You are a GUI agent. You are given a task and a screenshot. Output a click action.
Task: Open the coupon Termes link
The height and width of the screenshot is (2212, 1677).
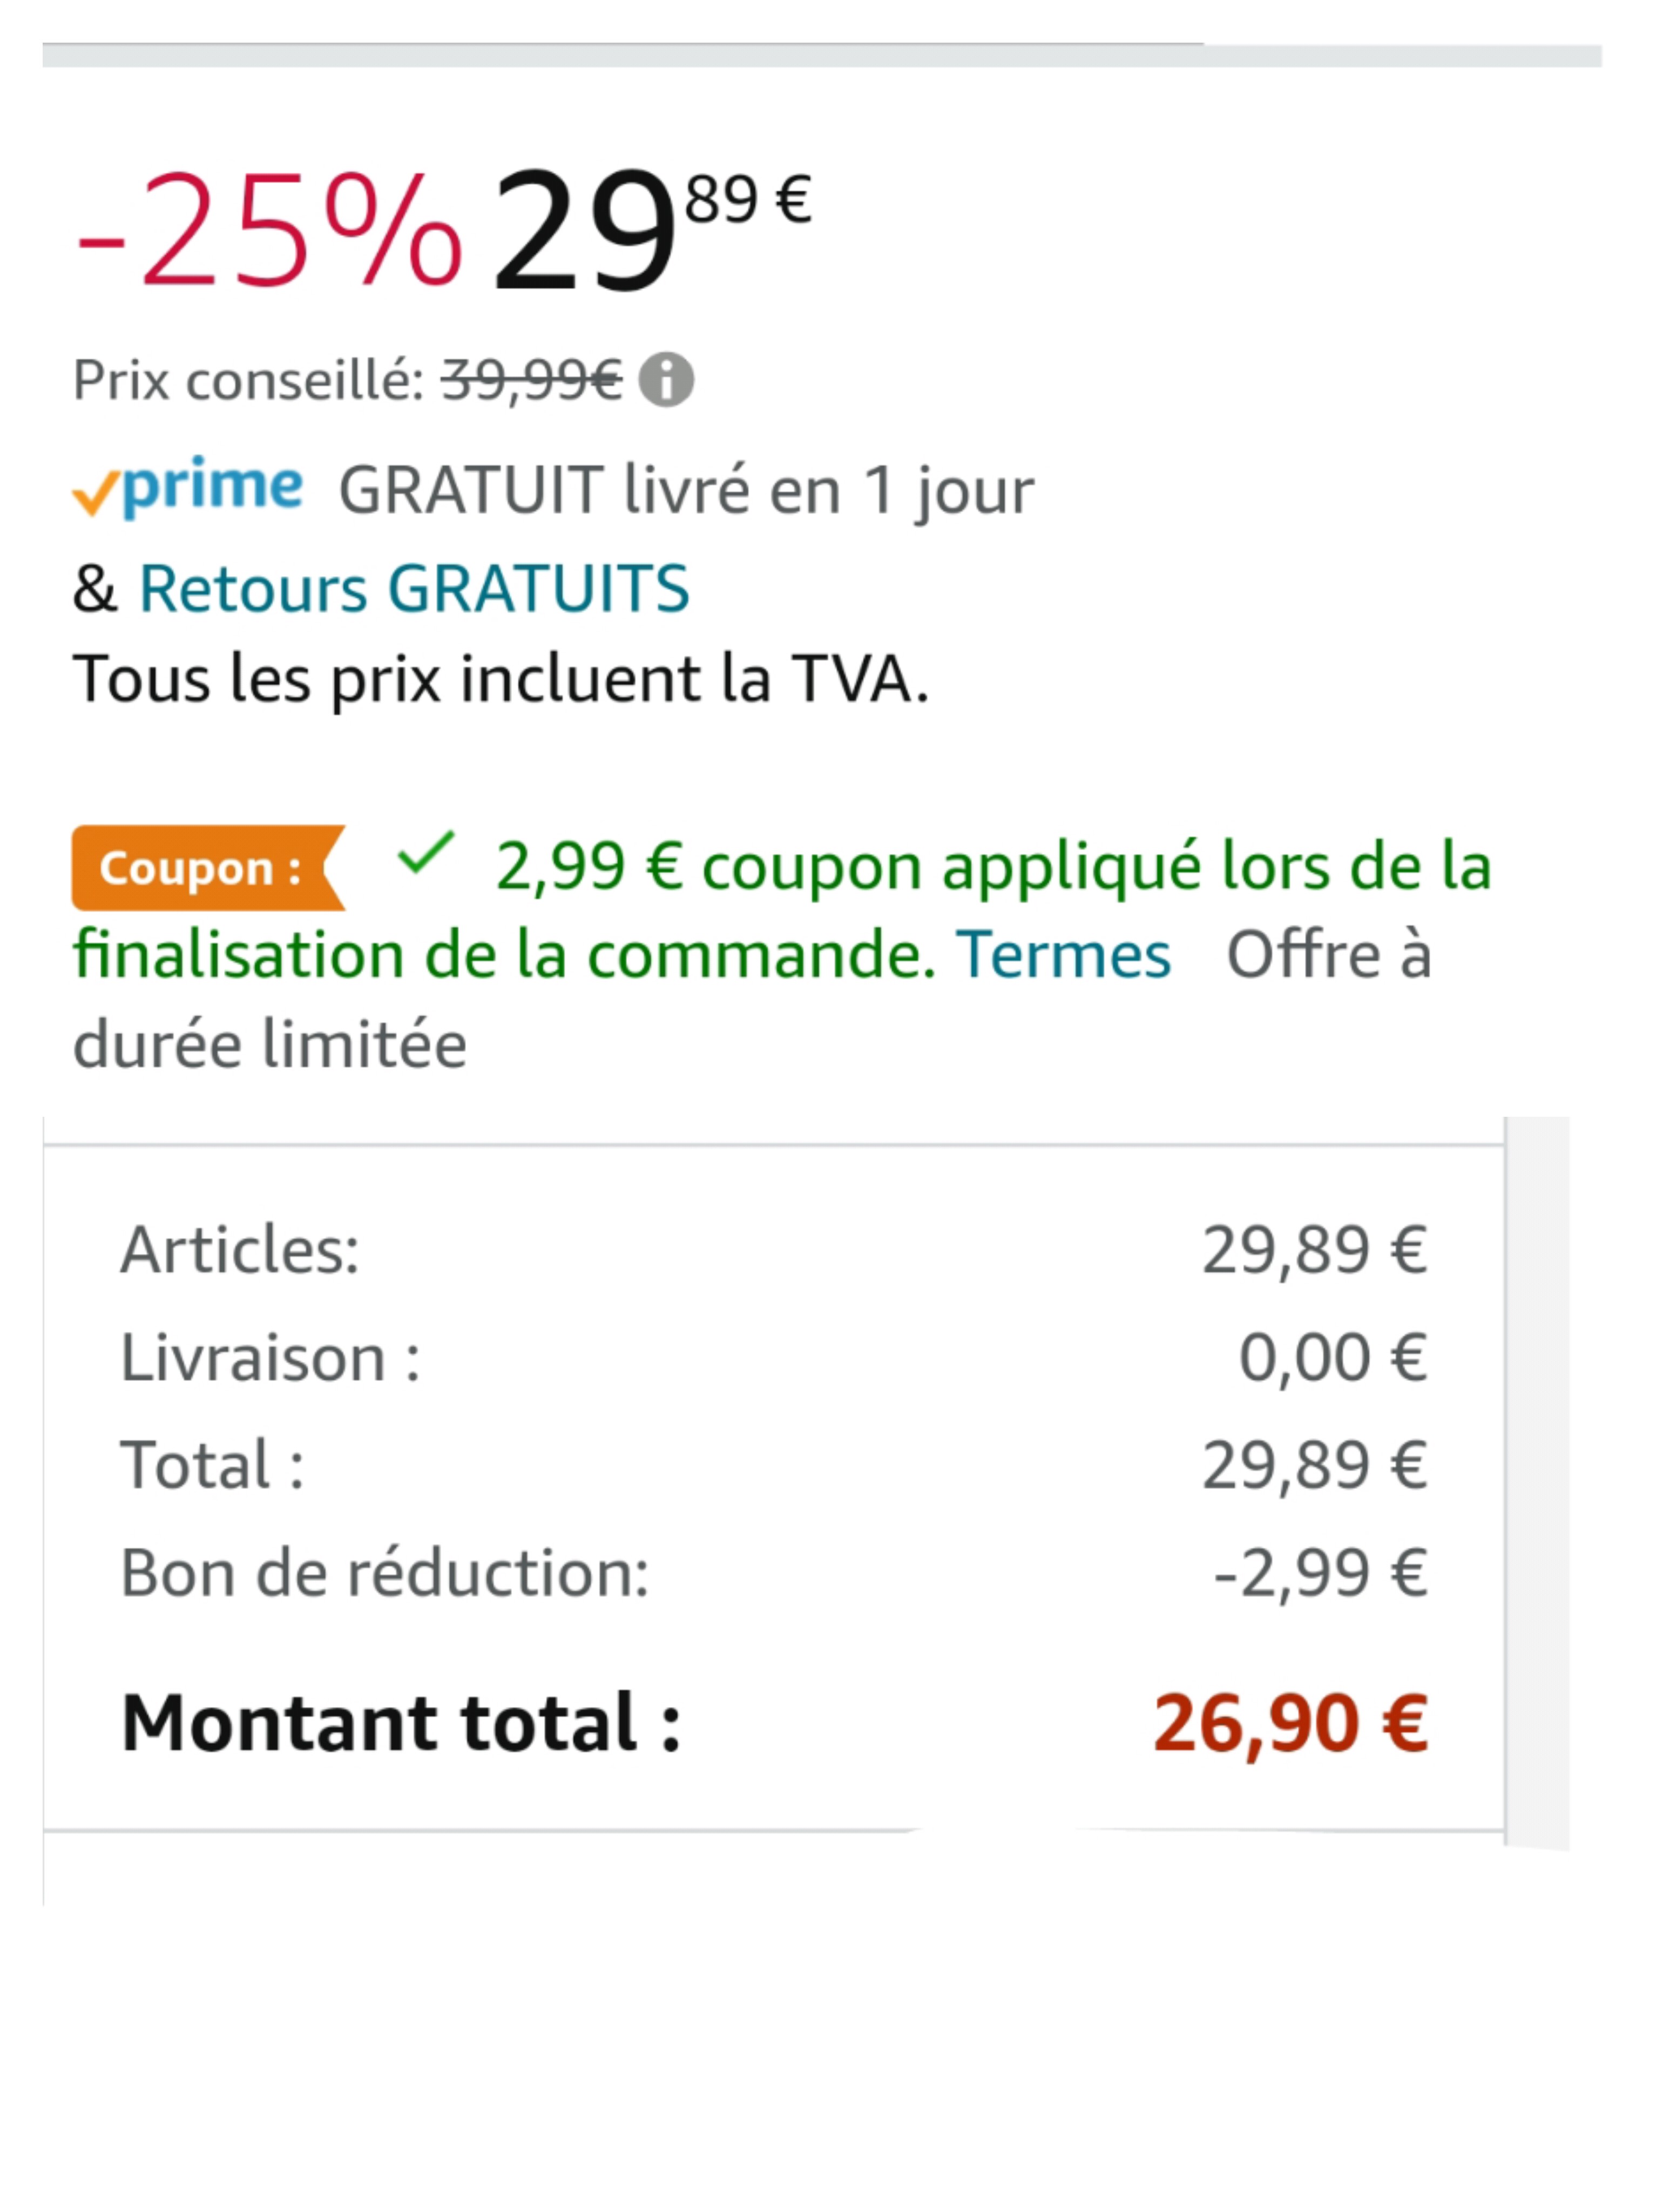click(1063, 955)
